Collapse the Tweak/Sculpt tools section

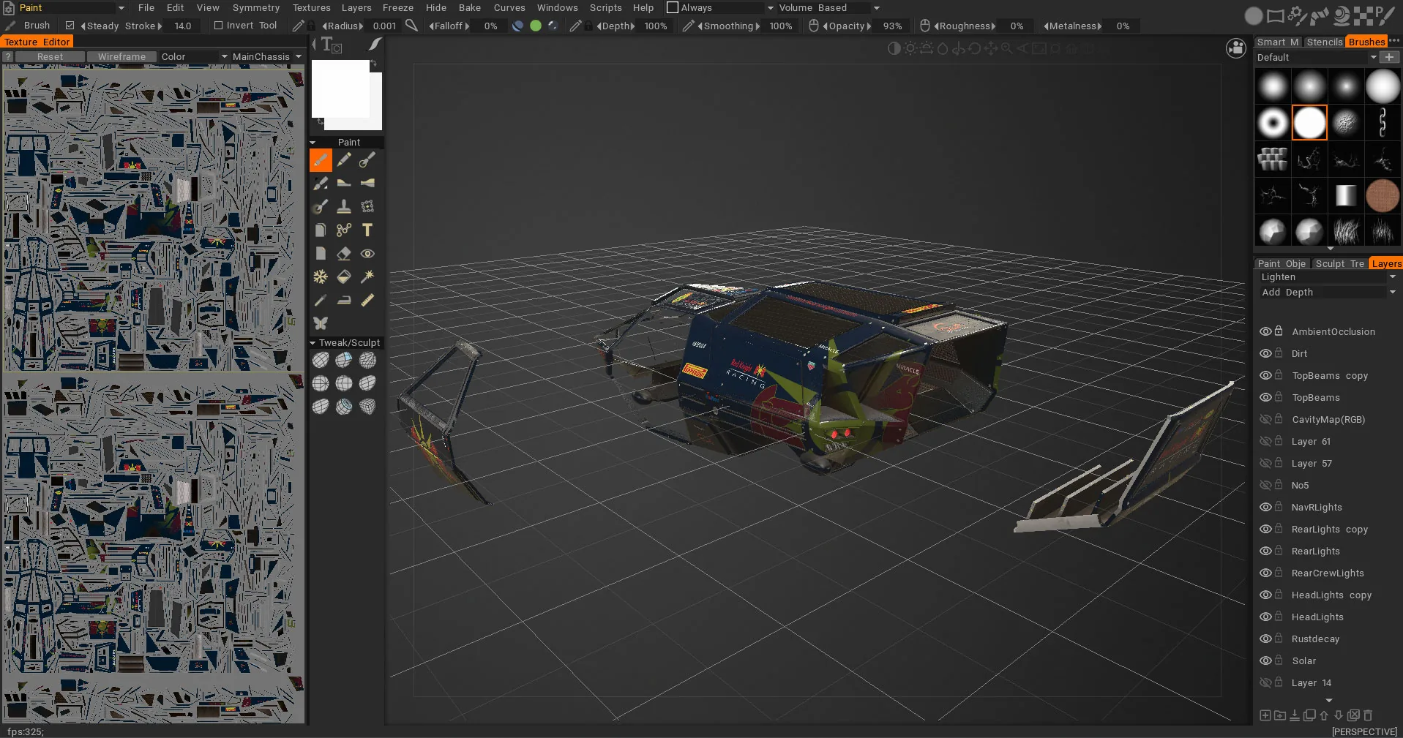pyautogui.click(x=313, y=342)
